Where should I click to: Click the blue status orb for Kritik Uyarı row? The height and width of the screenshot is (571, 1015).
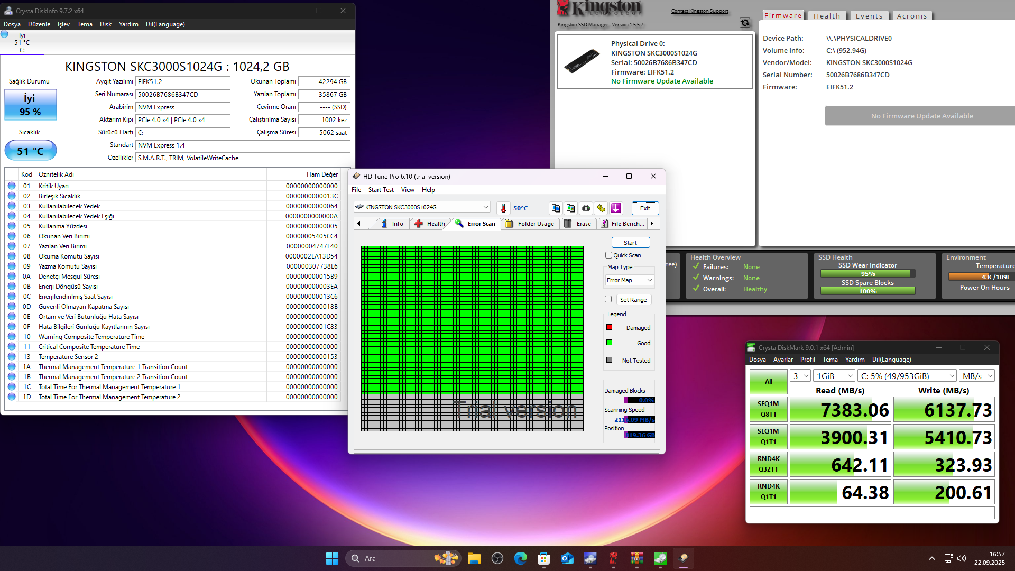12,186
